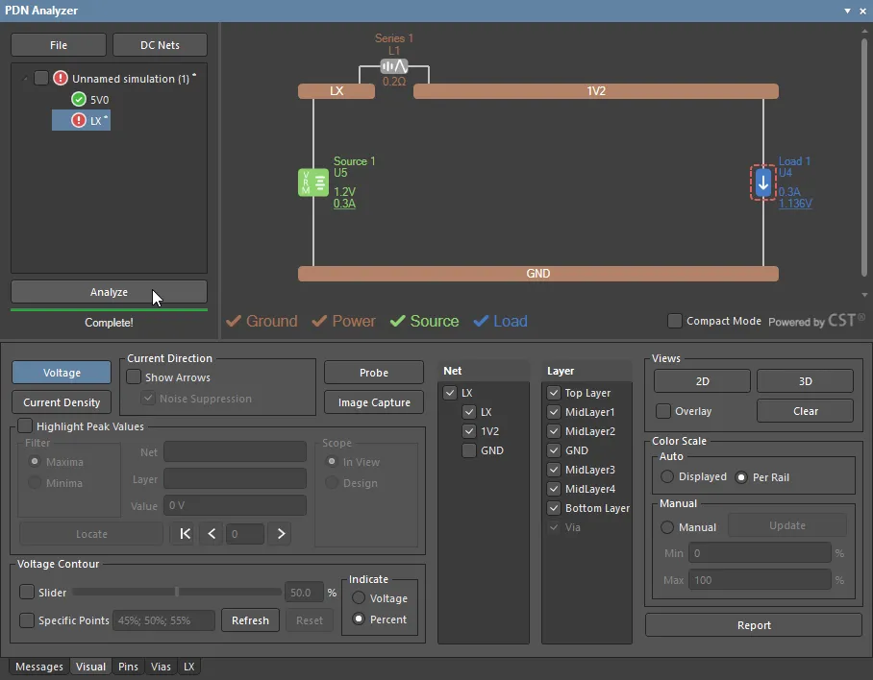The height and width of the screenshot is (680, 873).
Task: Click the green checkmark beside 5V0
Action: [79, 99]
